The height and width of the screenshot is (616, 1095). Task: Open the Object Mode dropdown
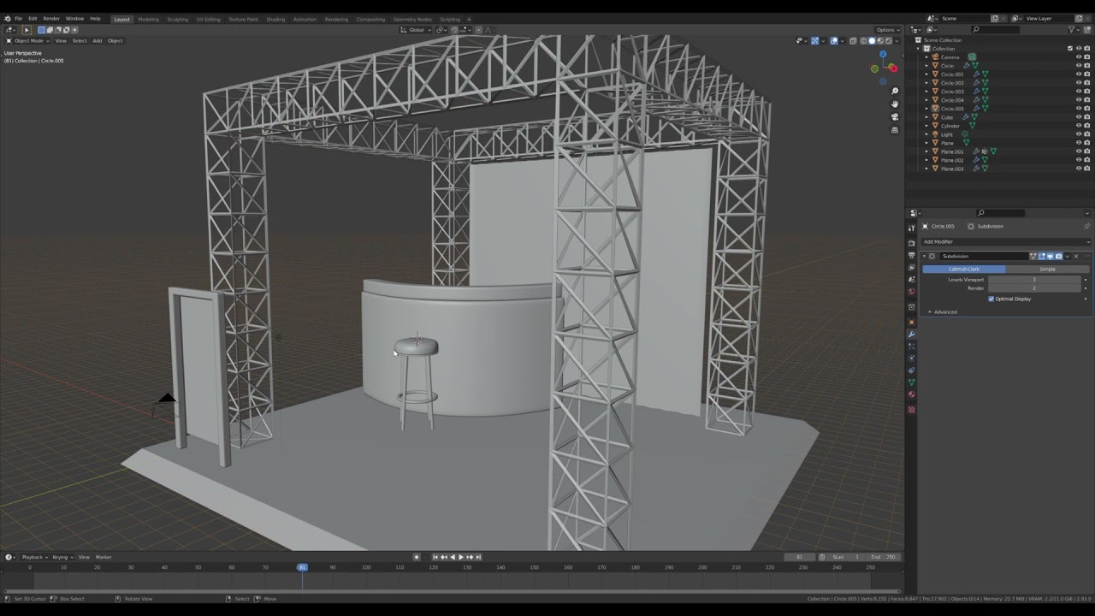[27, 40]
